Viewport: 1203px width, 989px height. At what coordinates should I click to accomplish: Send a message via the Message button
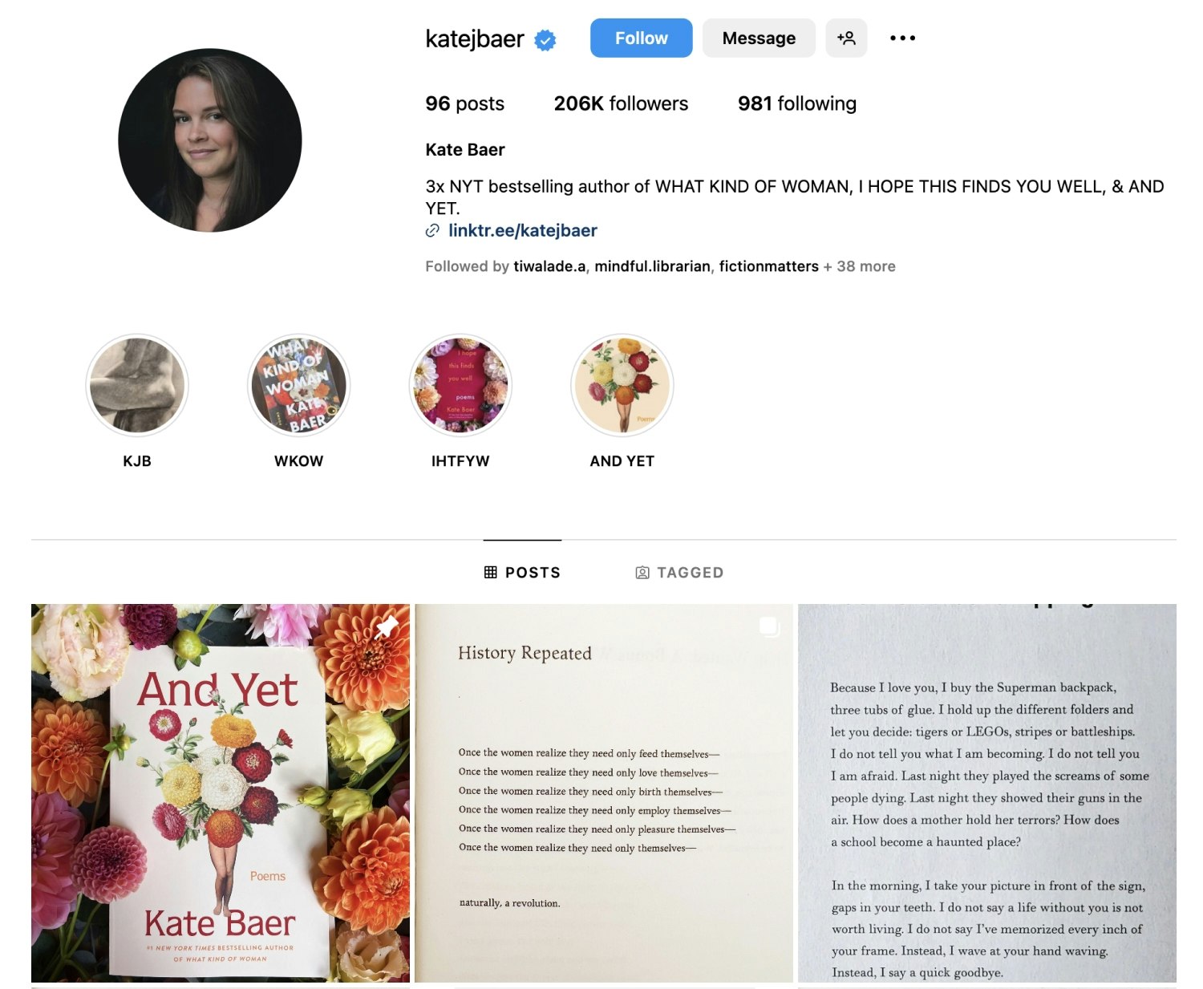[x=759, y=38]
